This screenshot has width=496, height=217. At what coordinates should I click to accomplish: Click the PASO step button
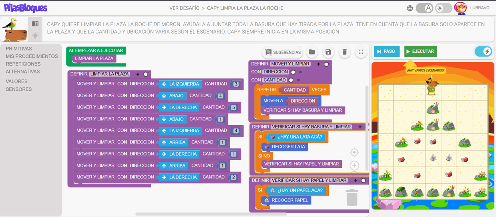(387, 52)
